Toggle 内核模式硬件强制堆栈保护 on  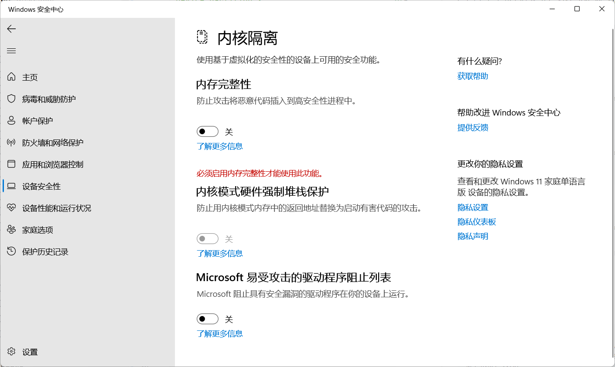point(207,238)
